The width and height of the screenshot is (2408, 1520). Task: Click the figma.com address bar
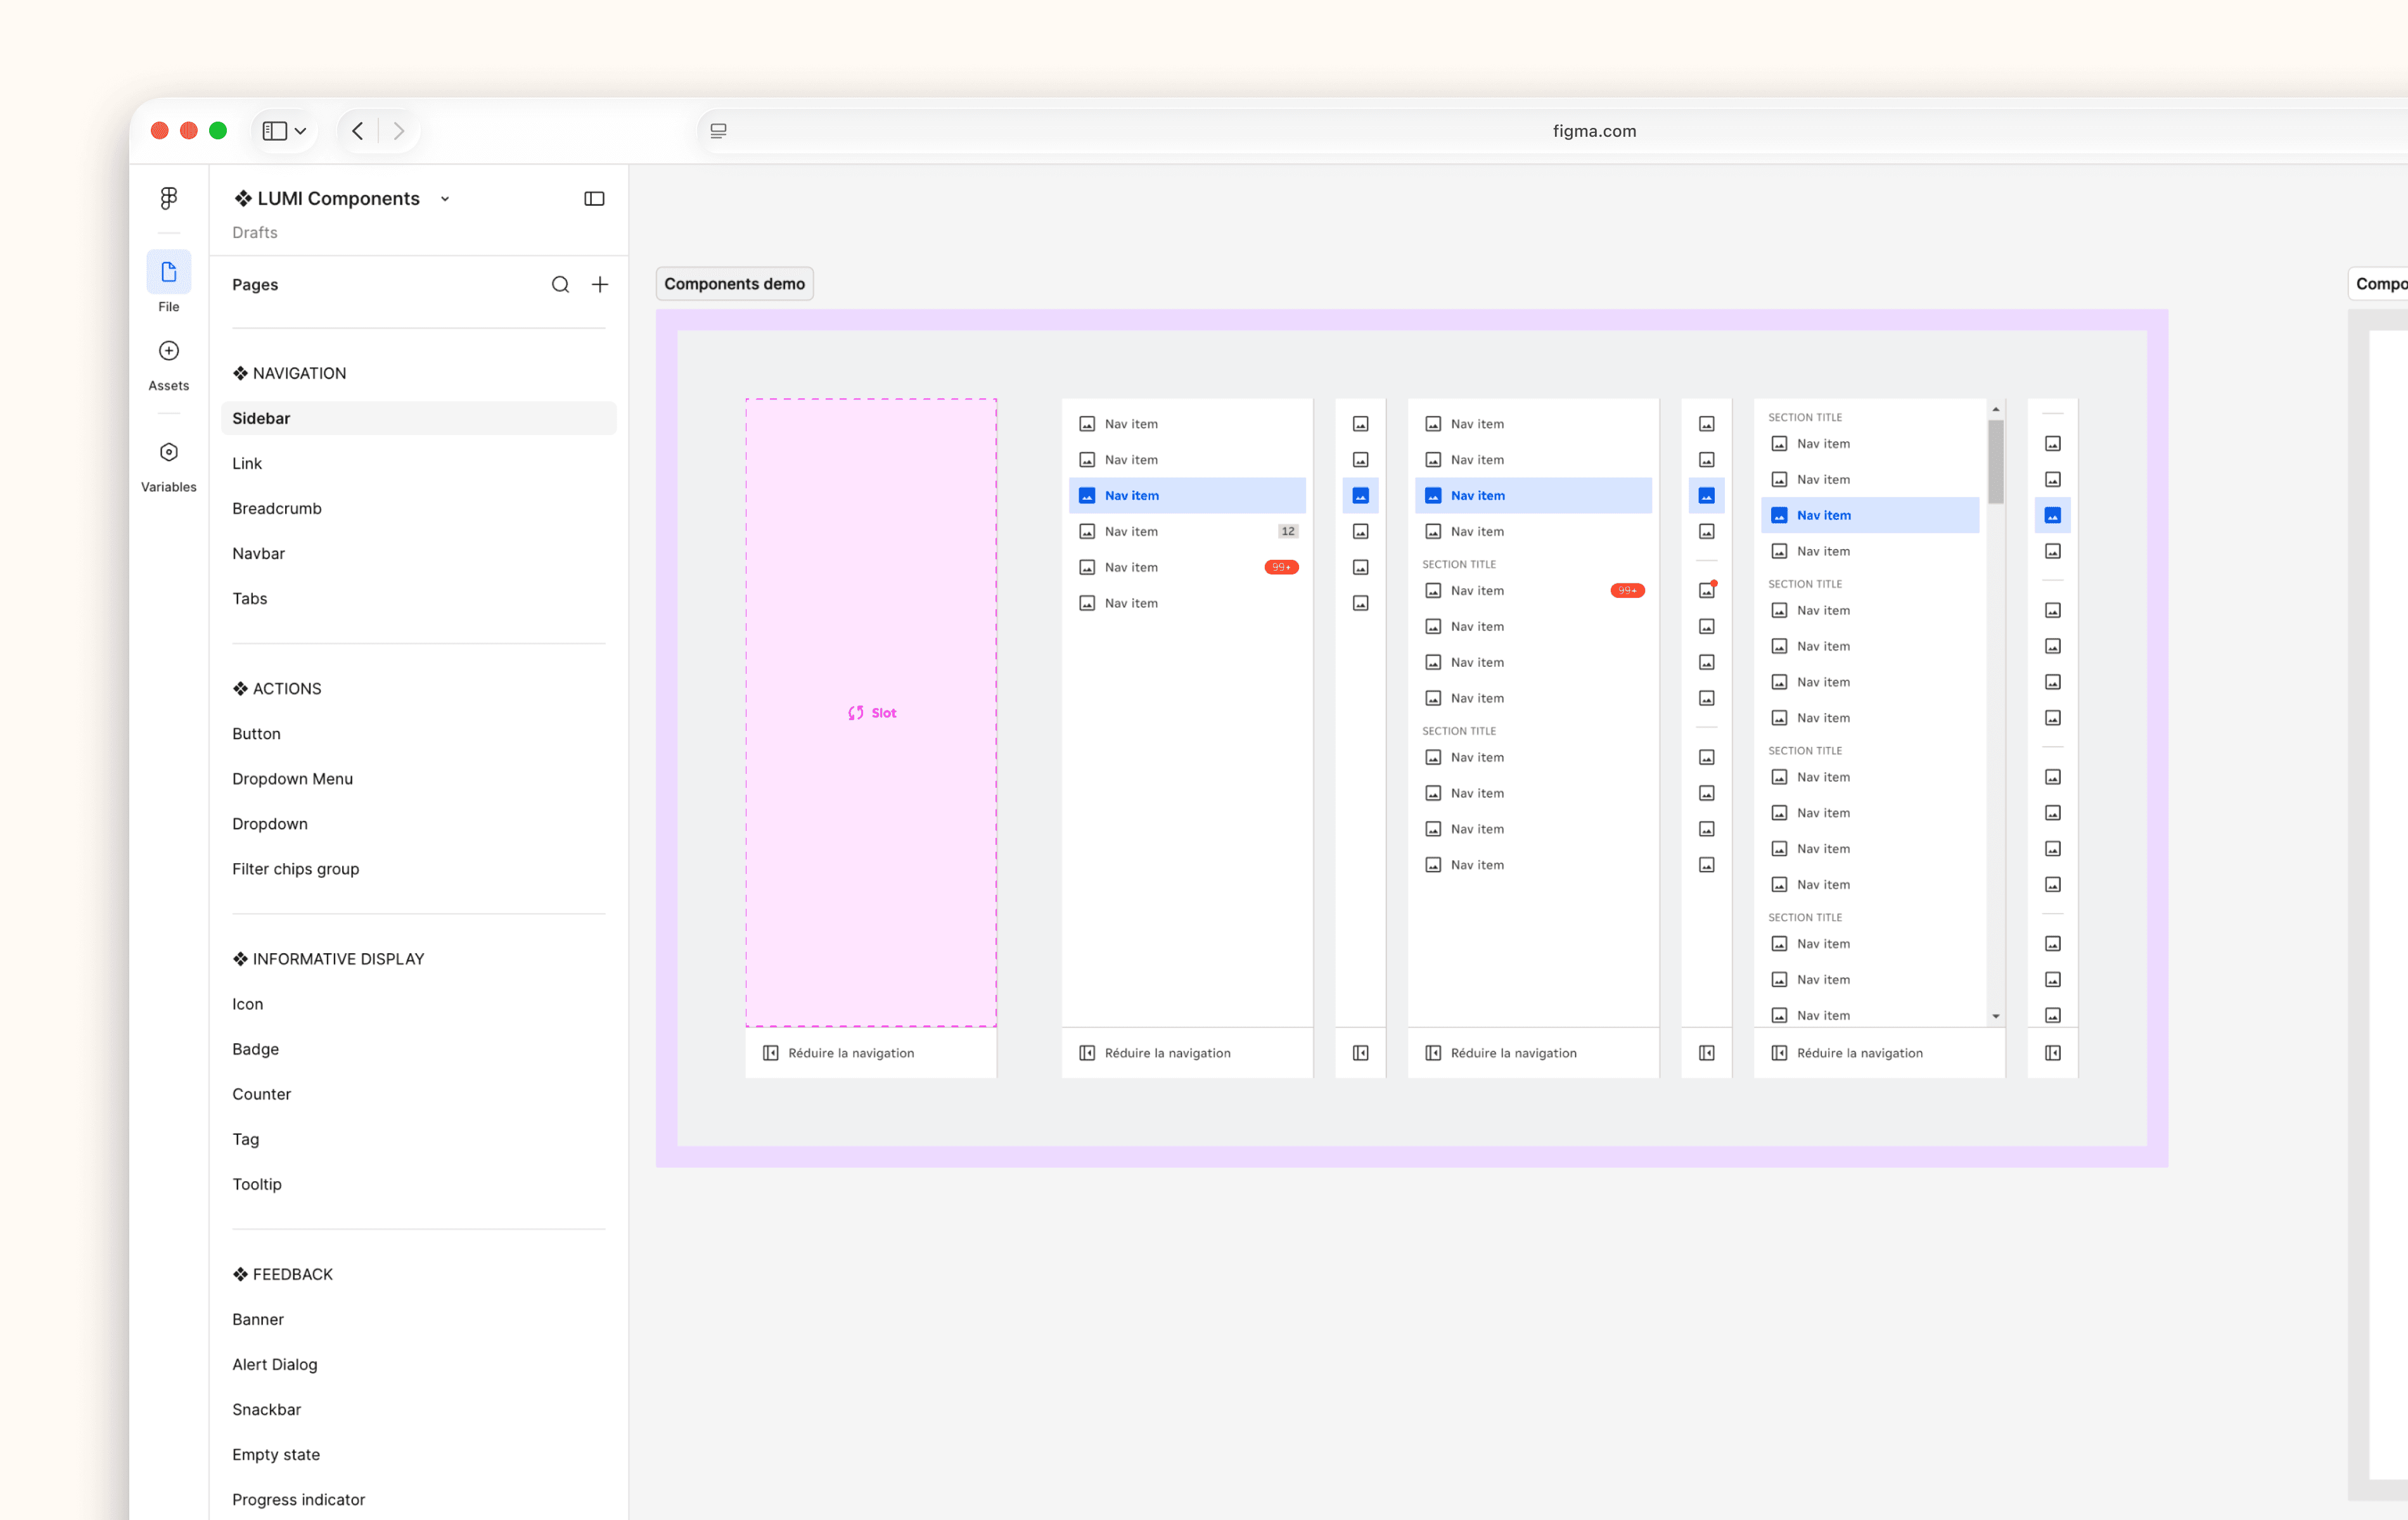point(1594,131)
